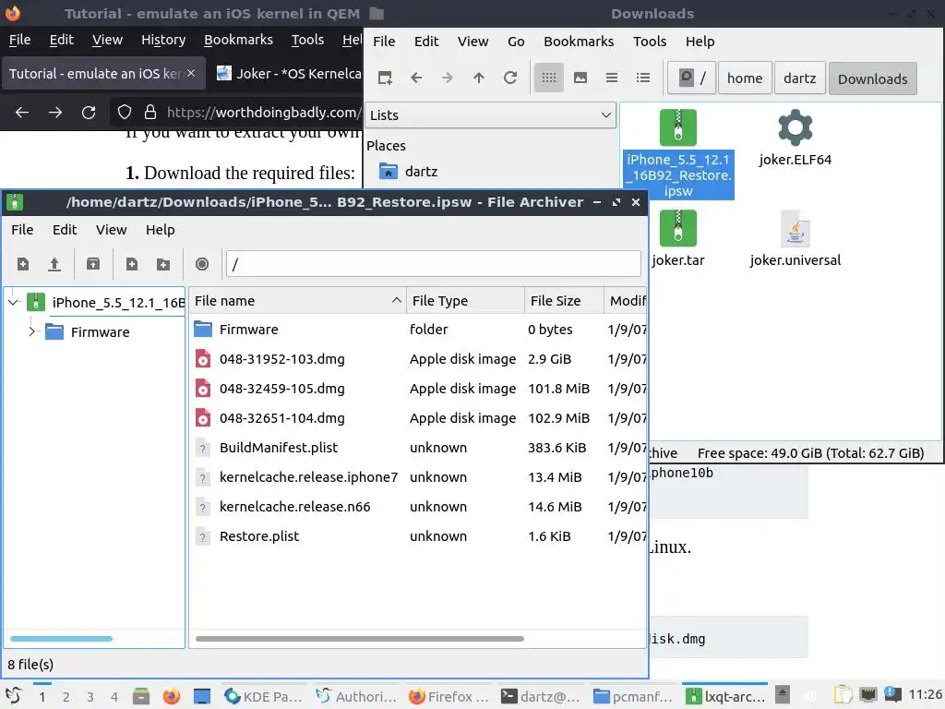The height and width of the screenshot is (709, 945).
Task: Select the Firmware folder row in list
Action: [x=418, y=330]
